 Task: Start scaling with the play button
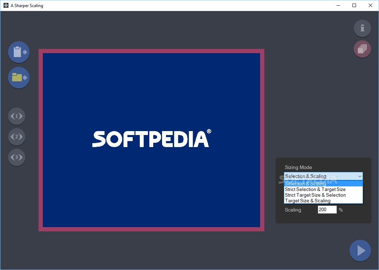(360, 251)
